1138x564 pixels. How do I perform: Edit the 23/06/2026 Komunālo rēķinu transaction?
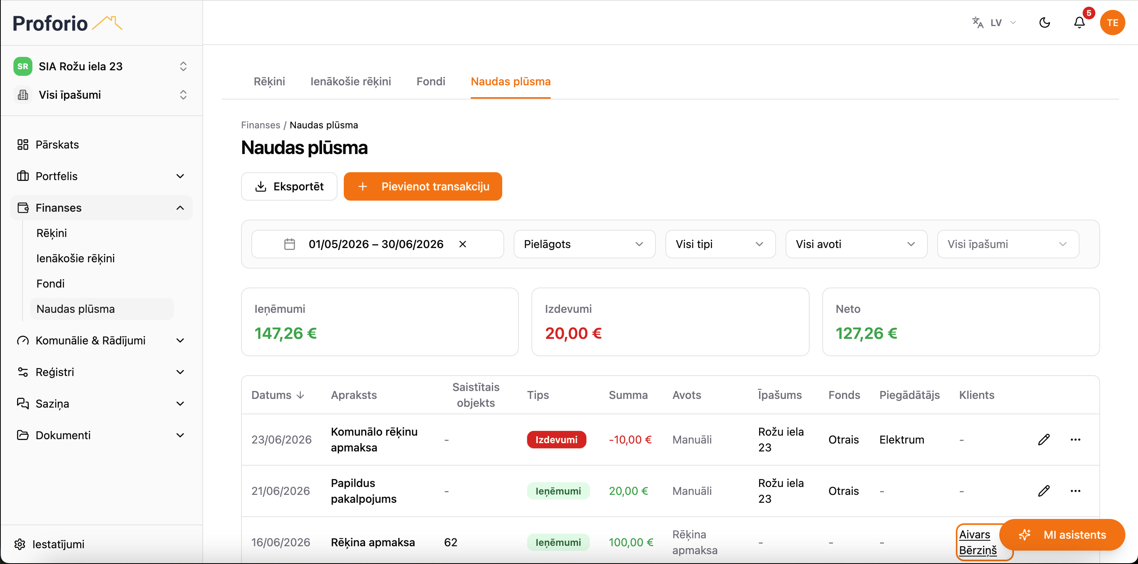[1044, 440]
